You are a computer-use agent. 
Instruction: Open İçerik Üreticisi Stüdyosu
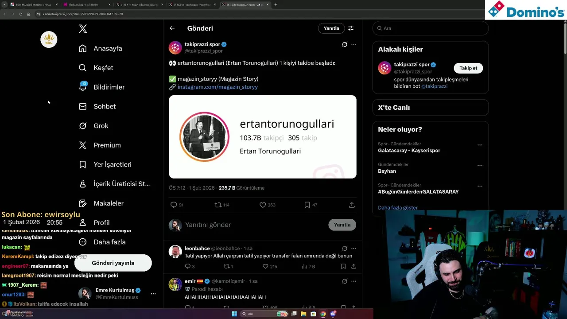pyautogui.click(x=114, y=184)
